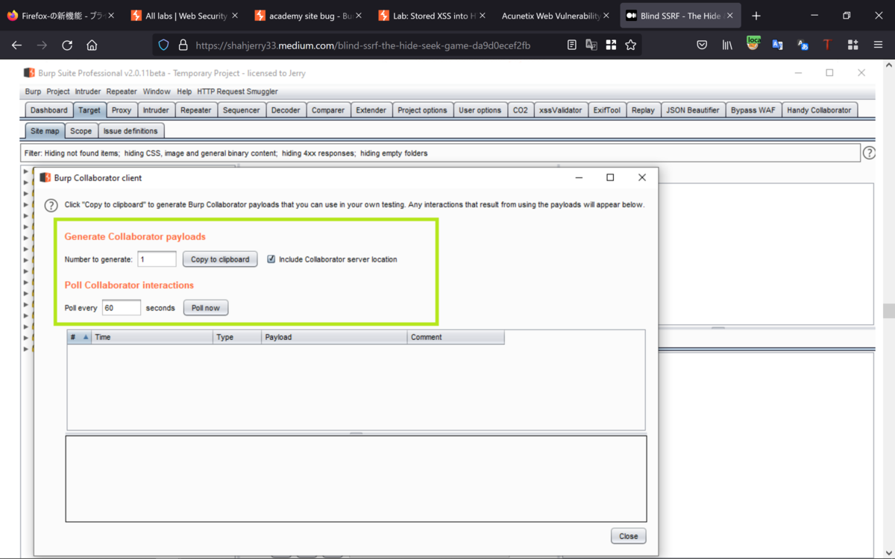
Task: Open the User options tab
Action: pos(480,110)
